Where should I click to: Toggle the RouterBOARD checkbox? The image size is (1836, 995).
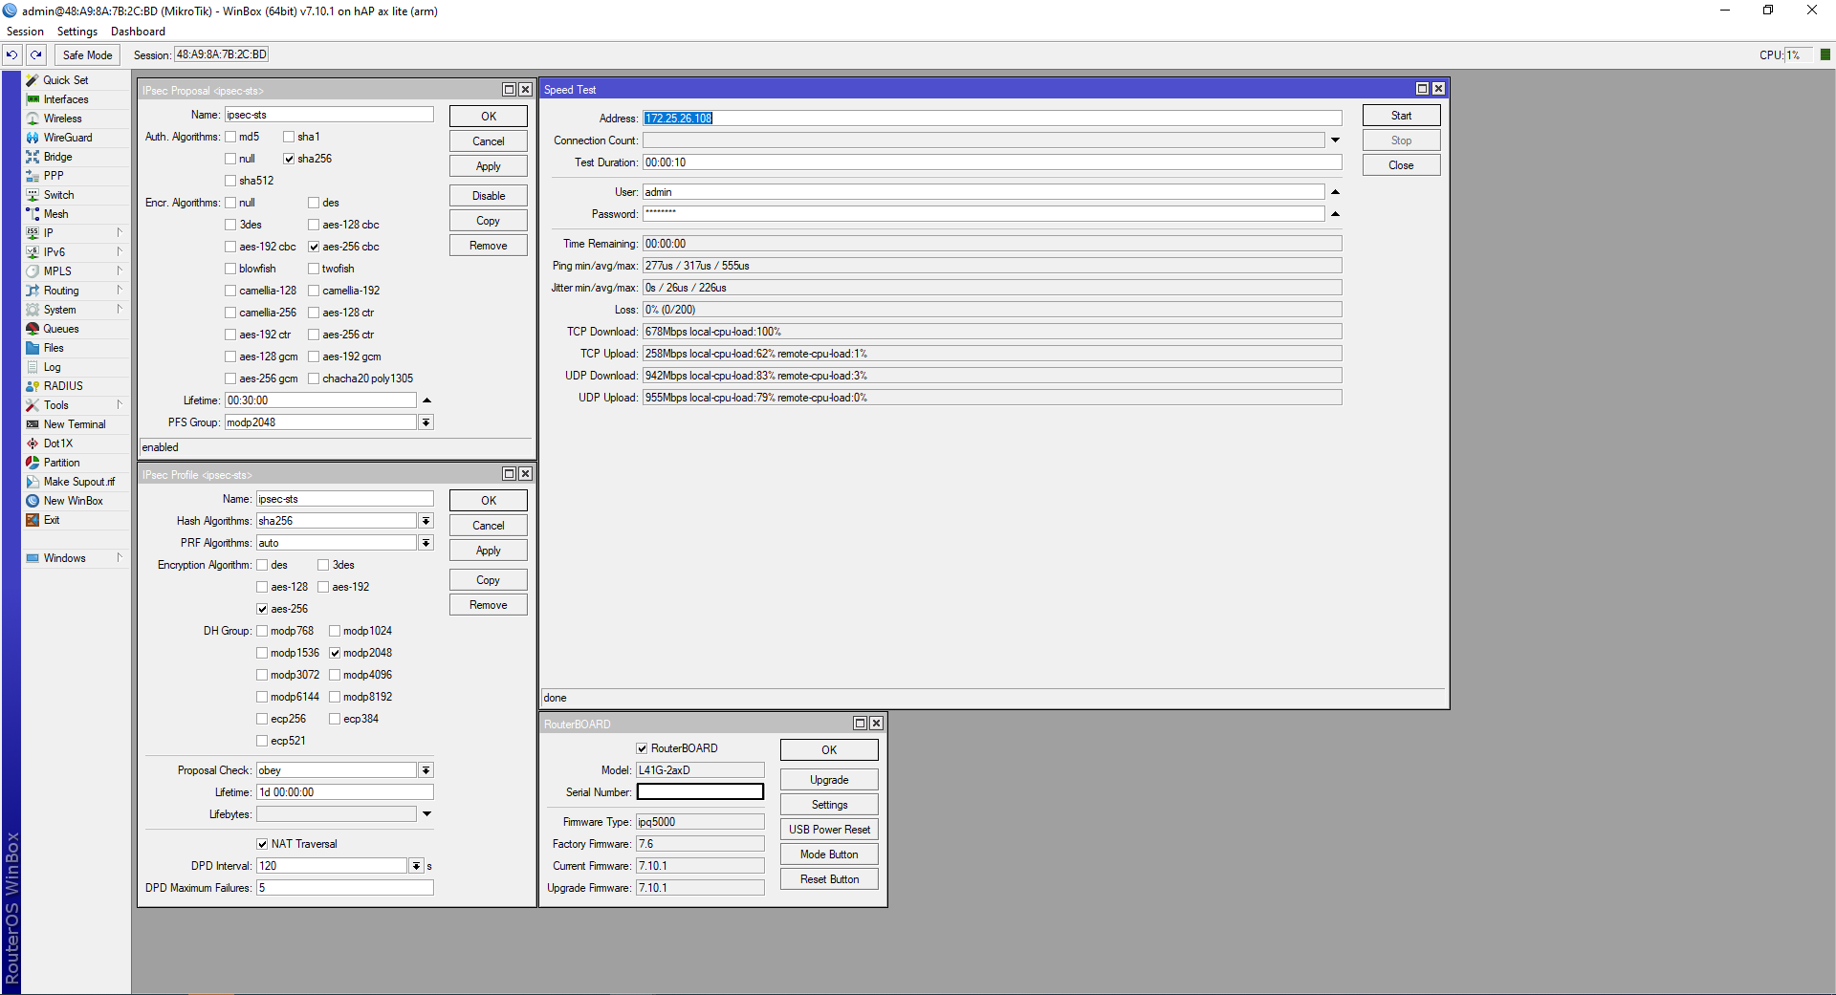[642, 748]
